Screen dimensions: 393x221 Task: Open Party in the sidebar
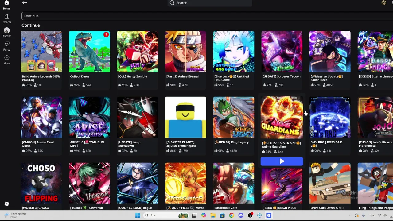click(x=6, y=46)
